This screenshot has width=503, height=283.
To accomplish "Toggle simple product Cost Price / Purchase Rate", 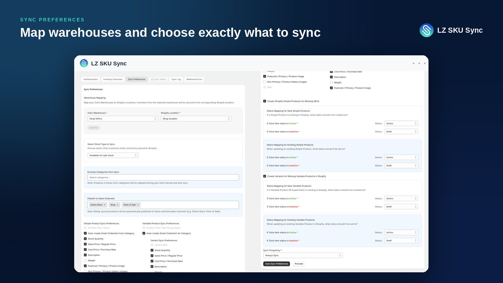I will point(85,250).
